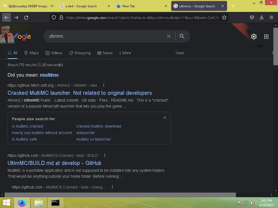Click the horizontal scrollbar thumb
278x208 pixels.
click(120, 195)
